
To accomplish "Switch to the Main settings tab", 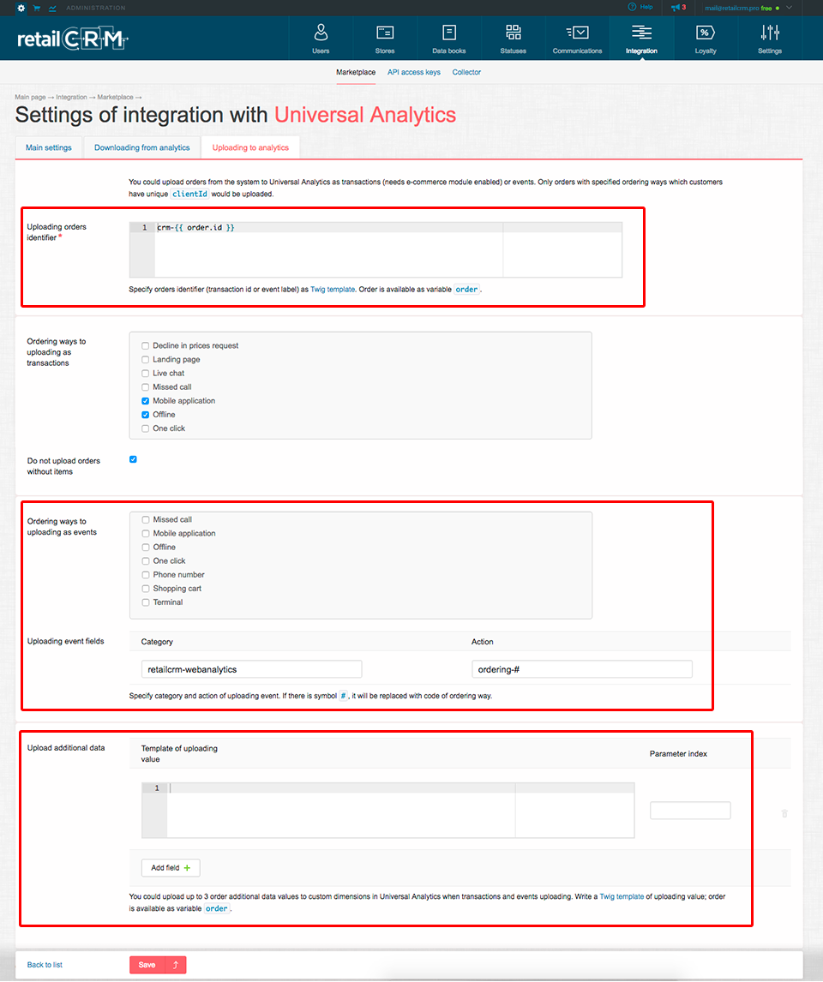I will pos(49,147).
